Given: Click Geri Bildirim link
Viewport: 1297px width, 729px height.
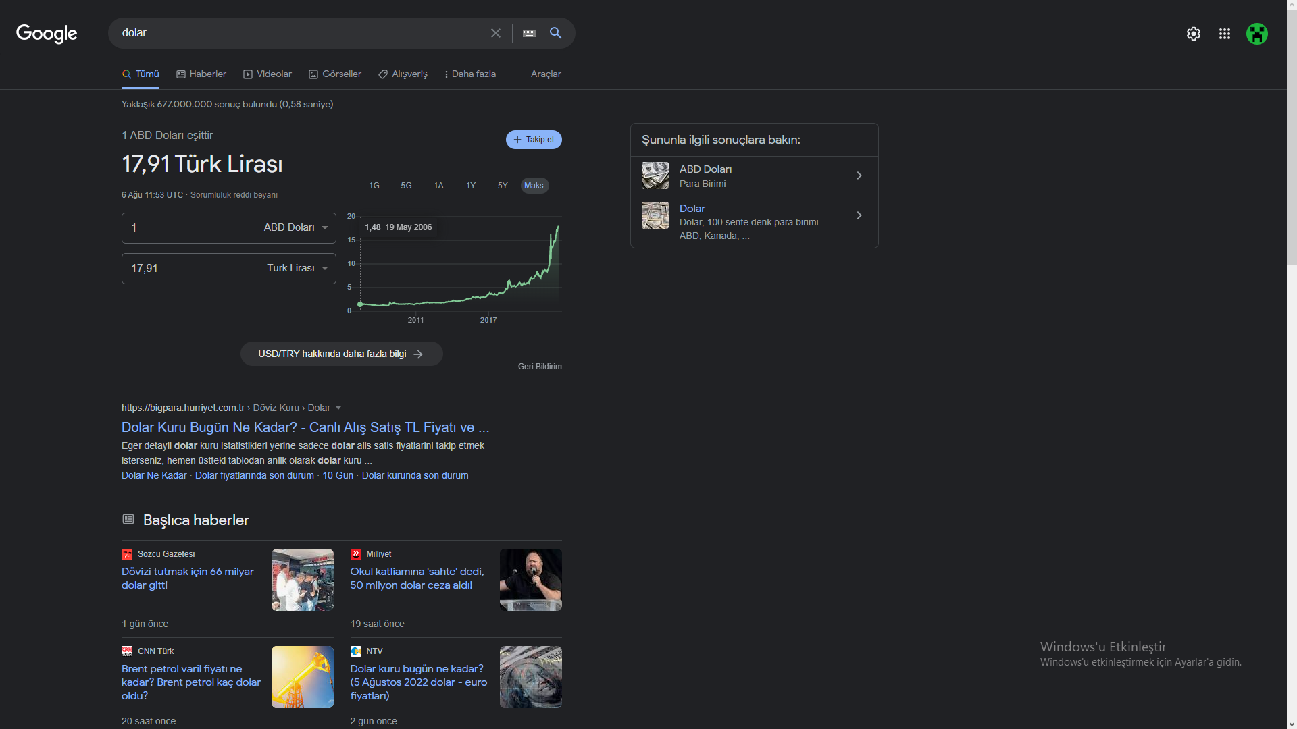Looking at the screenshot, I should (540, 367).
